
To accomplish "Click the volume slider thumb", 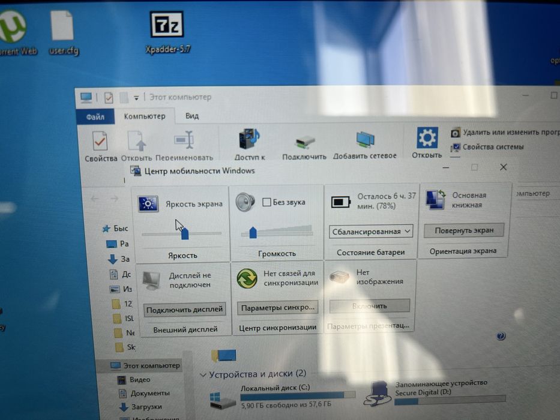I will click(253, 233).
